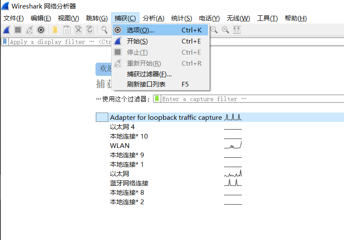344x240 pixels.
Task: Open the 工具(T) menu
Action: 267,18
